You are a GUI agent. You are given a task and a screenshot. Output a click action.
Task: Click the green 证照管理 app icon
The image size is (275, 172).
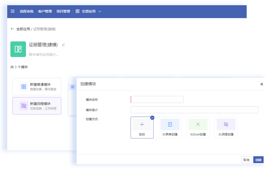coord(18,49)
